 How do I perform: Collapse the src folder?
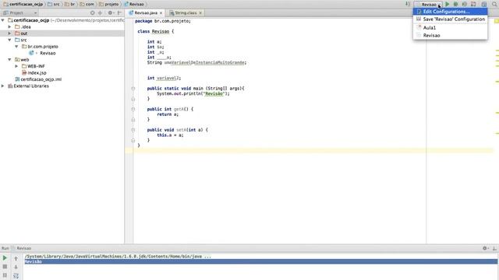point(9,40)
